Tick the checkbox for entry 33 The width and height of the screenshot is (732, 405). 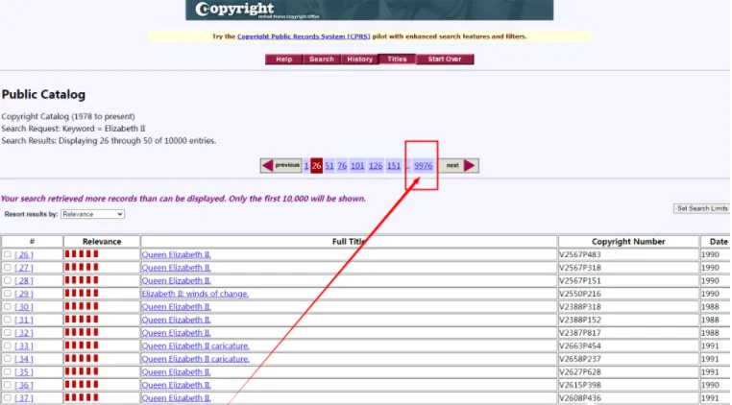(x=8, y=345)
